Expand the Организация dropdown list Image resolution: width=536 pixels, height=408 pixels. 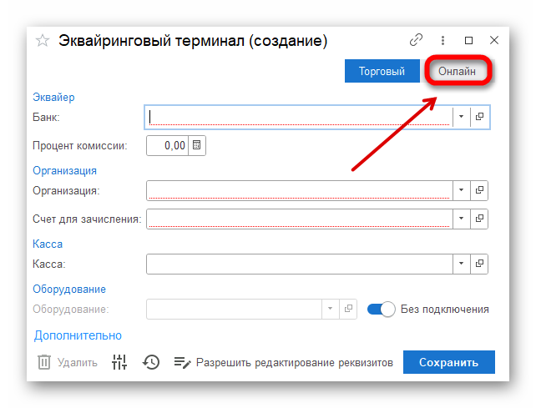(x=462, y=190)
